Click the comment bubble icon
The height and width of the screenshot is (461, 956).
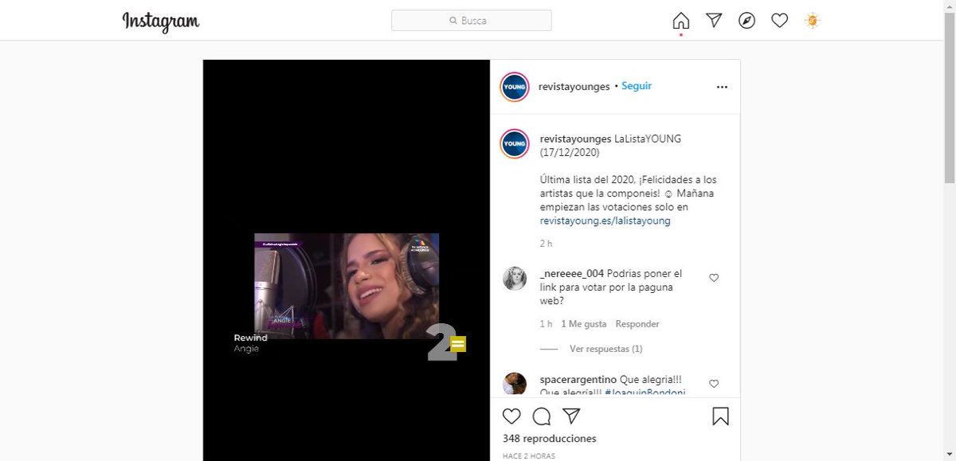542,416
